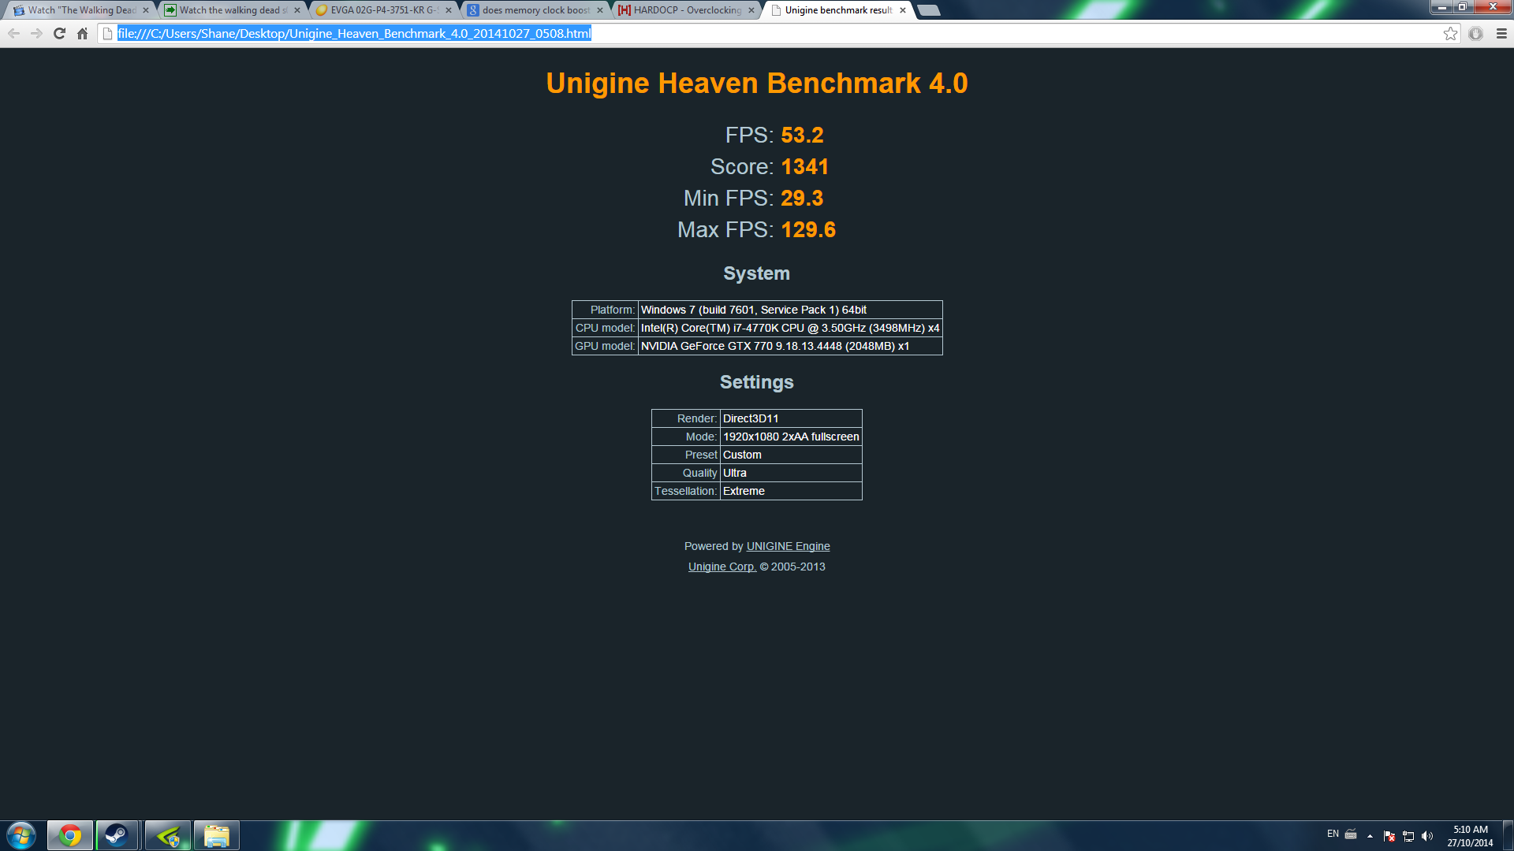Screen dimensions: 1514x851
Task: Open the Chrome menu (hamburger icon)
Action: [1501, 34]
